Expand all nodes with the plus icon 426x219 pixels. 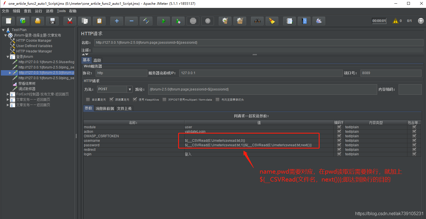pyautogui.click(x=117, y=21)
